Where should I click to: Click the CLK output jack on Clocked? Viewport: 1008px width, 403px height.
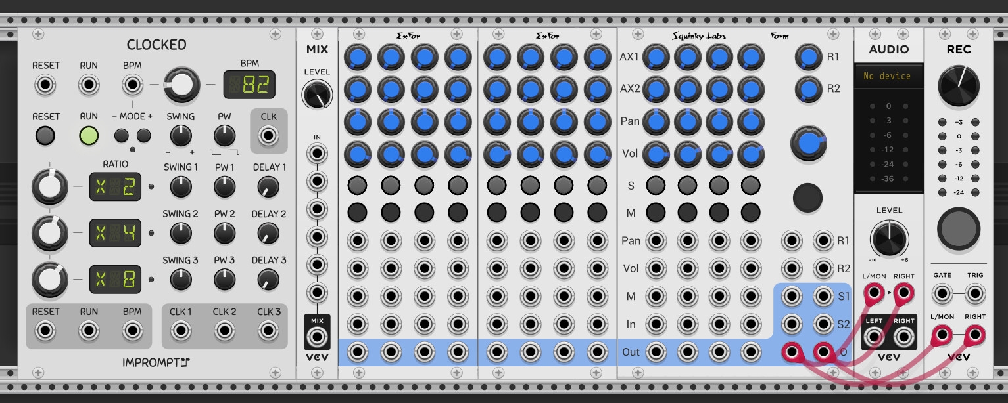pos(268,135)
